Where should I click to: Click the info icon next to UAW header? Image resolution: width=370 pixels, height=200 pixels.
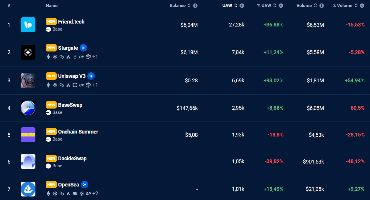(242, 6)
